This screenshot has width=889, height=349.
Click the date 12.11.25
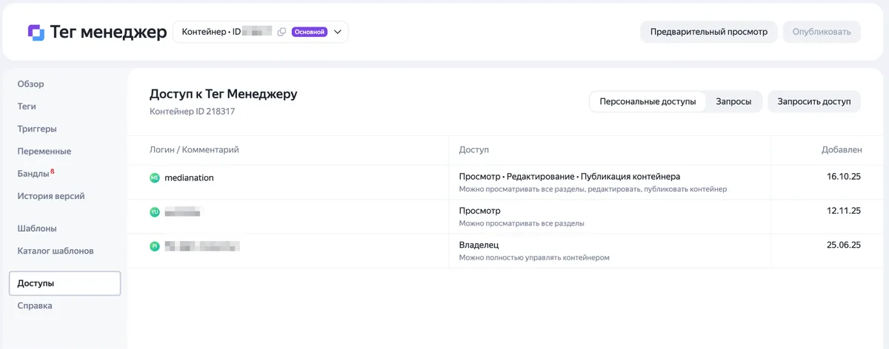pos(844,211)
